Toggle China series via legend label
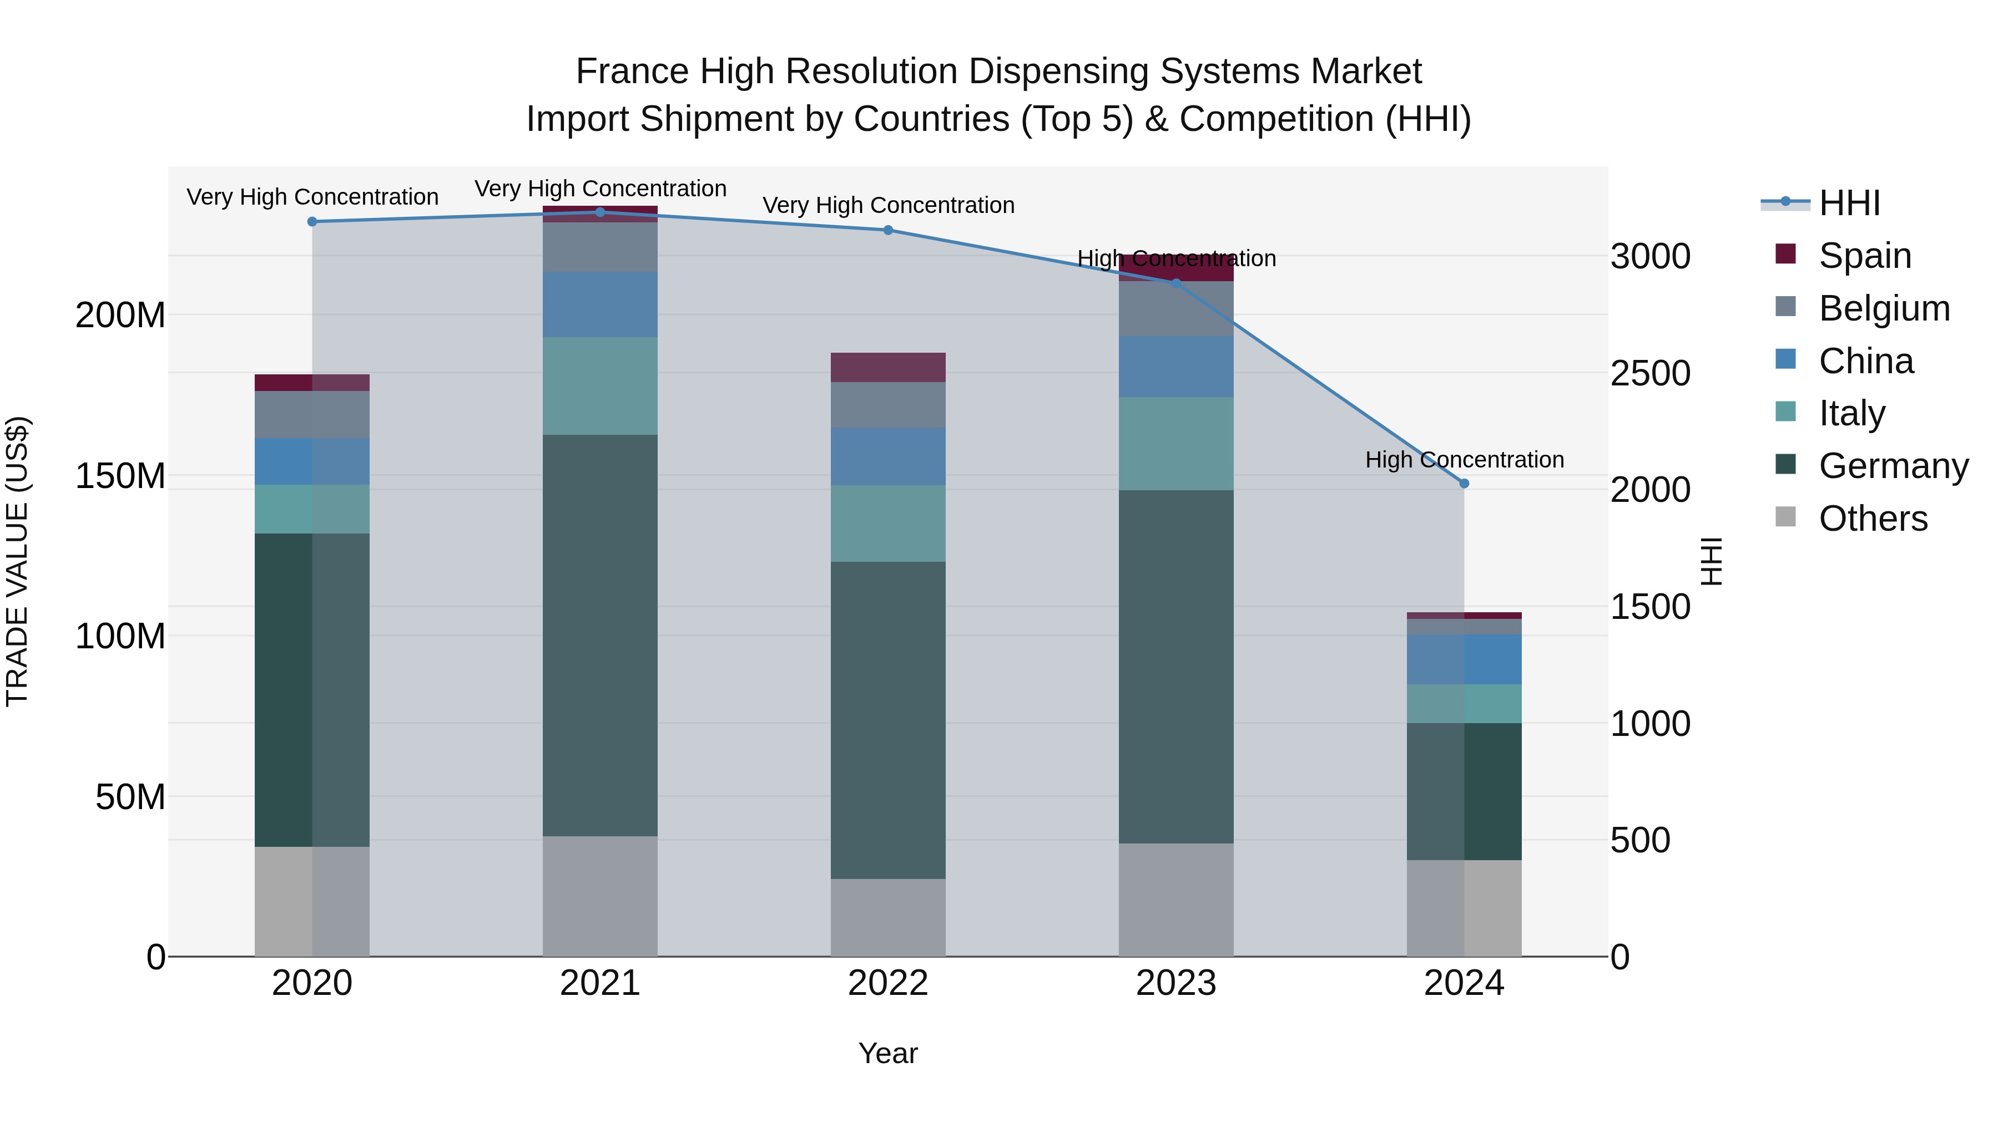1998x1123 pixels. click(1866, 361)
